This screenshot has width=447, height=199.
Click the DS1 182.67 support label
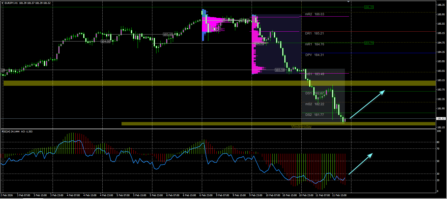[315, 93]
